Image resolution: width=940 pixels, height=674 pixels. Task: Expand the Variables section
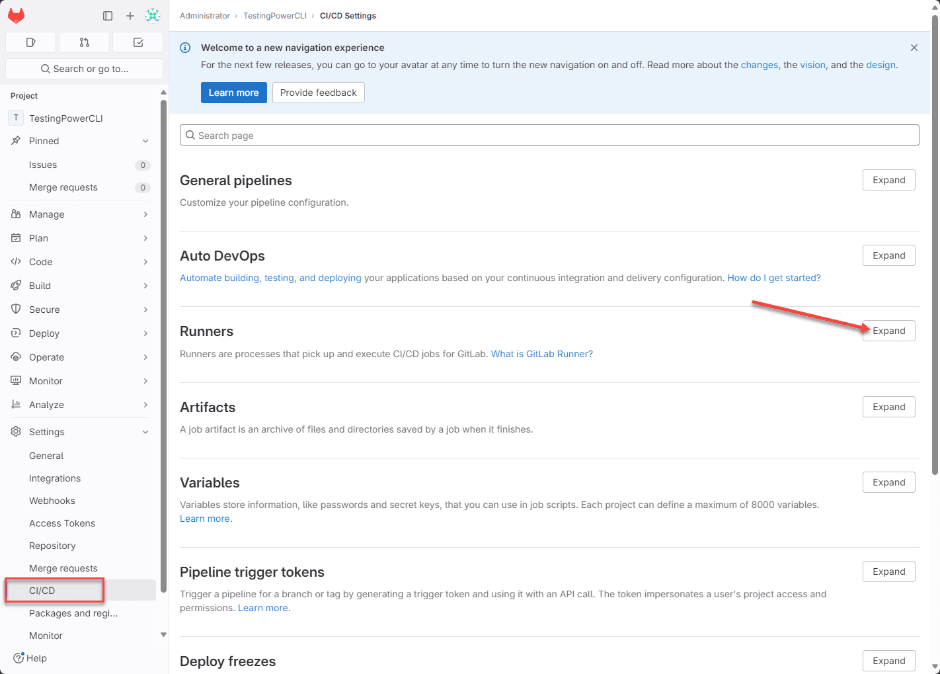pos(888,482)
